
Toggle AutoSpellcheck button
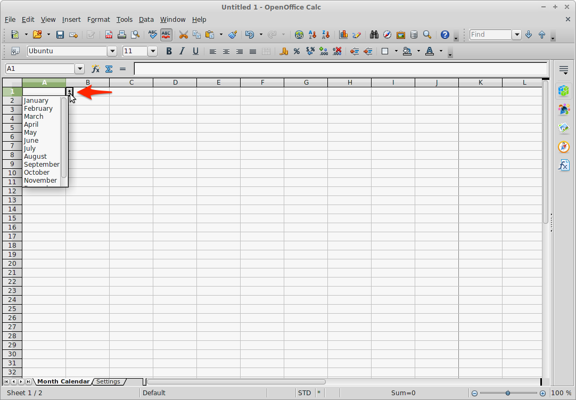[166, 35]
